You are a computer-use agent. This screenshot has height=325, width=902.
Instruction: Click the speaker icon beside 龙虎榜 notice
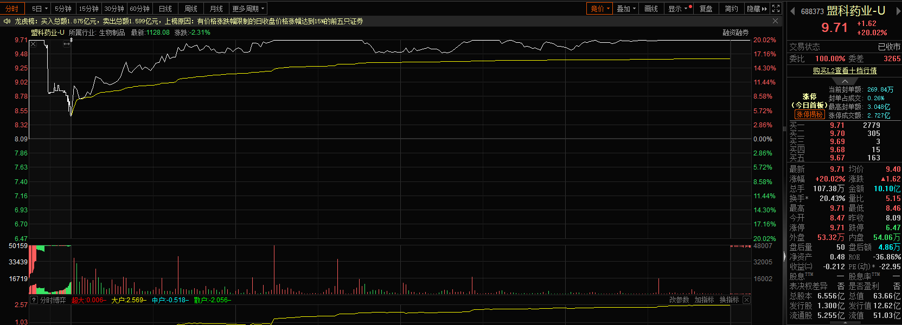click(7, 21)
